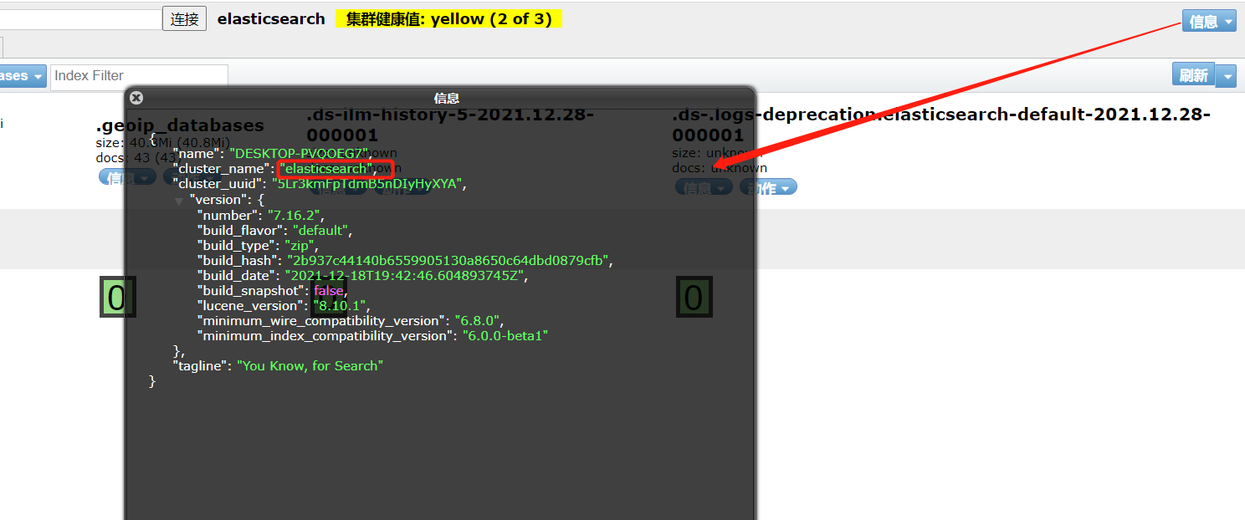Image resolution: width=1245 pixels, height=520 pixels.
Task: Click the .geoip_databases index heading
Action: click(x=180, y=125)
